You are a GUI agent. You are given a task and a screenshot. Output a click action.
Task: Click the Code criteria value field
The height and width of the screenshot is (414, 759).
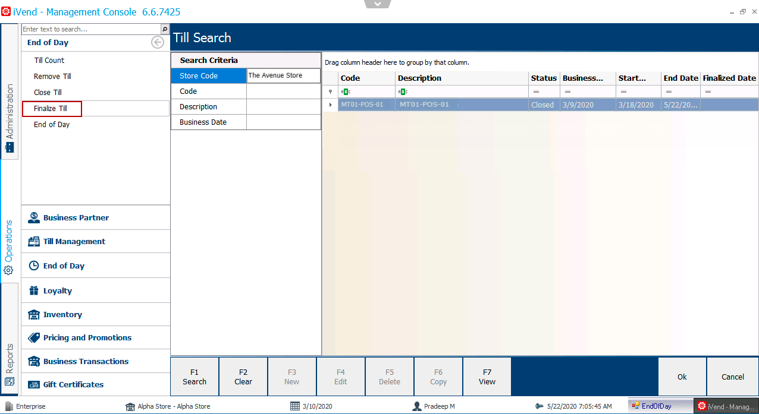pyautogui.click(x=283, y=91)
